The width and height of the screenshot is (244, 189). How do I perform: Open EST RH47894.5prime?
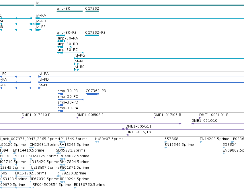(x=74, y=162)
